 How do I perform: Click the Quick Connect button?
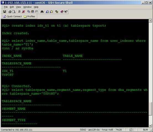13,16
